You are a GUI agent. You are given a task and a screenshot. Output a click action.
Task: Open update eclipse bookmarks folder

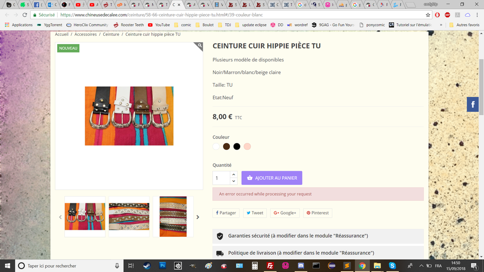click(251, 25)
